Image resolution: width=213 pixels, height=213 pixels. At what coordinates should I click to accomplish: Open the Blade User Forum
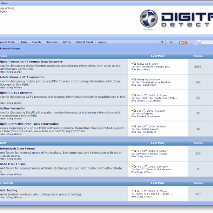click(x=13, y=164)
